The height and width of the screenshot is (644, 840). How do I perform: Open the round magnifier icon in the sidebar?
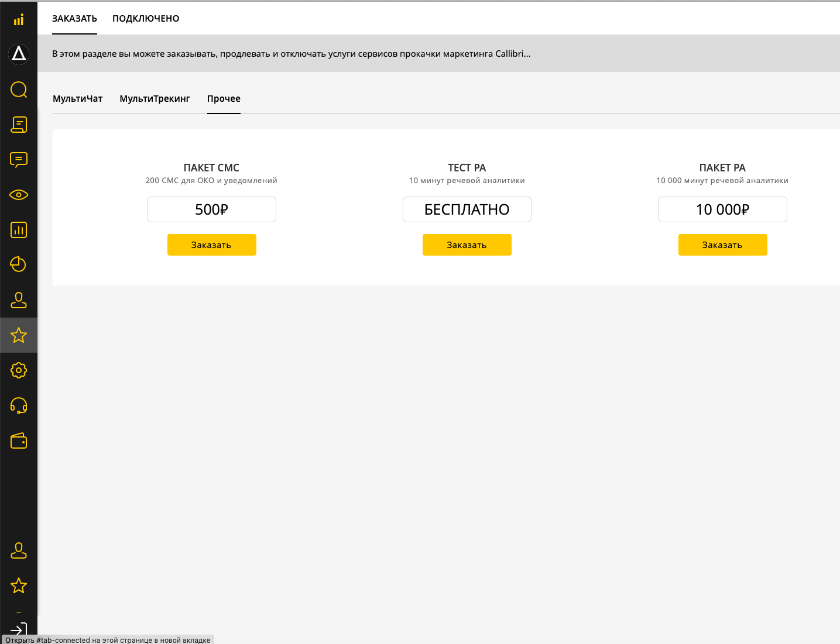coord(19,89)
